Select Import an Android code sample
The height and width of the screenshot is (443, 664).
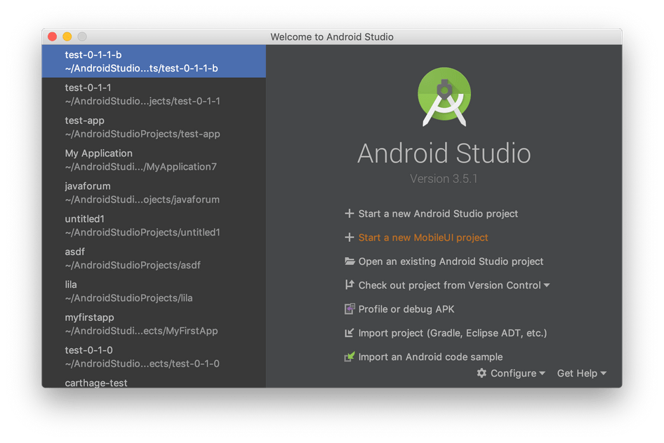[x=430, y=357]
